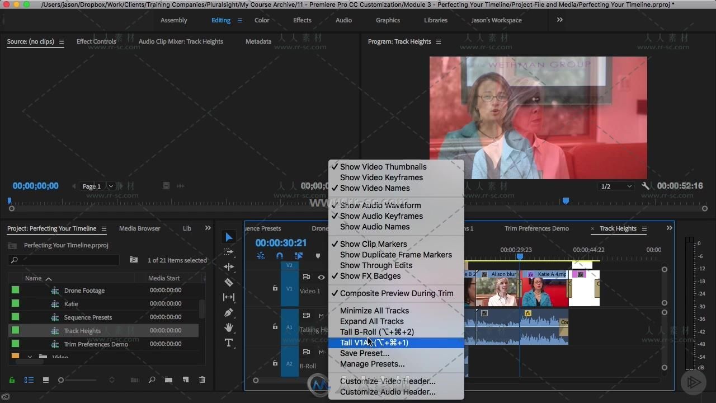Viewport: 716px width, 403px height.
Task: Switch project panel to Icon View
Action: click(x=46, y=380)
